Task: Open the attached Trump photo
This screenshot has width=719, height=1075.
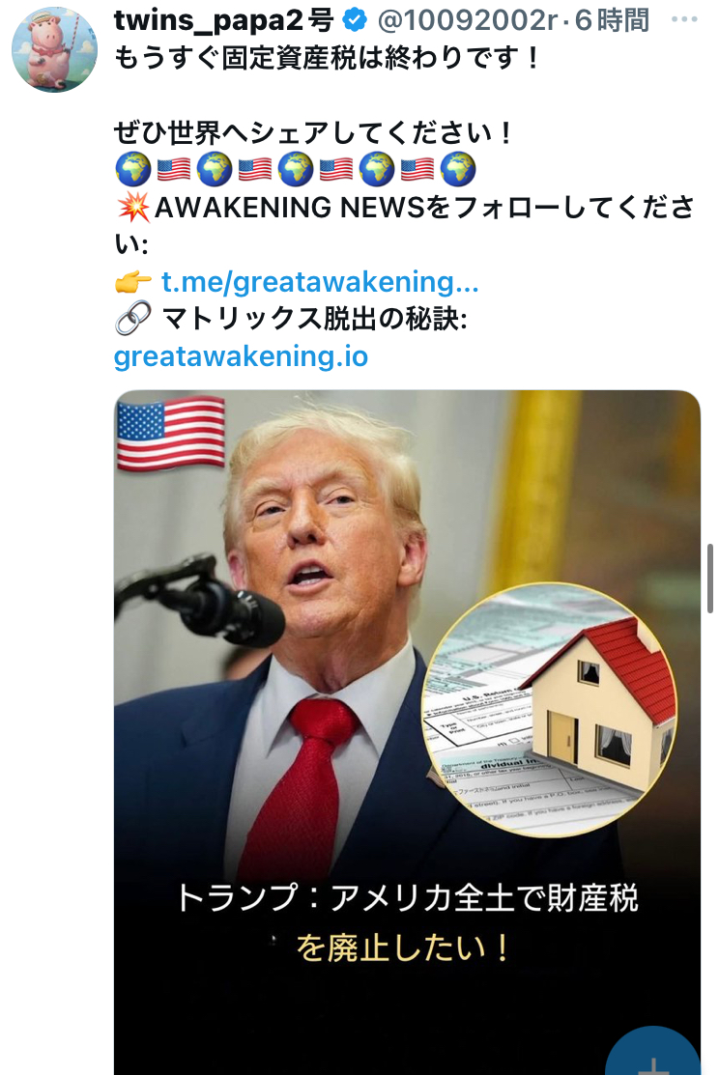Action: coord(407,732)
